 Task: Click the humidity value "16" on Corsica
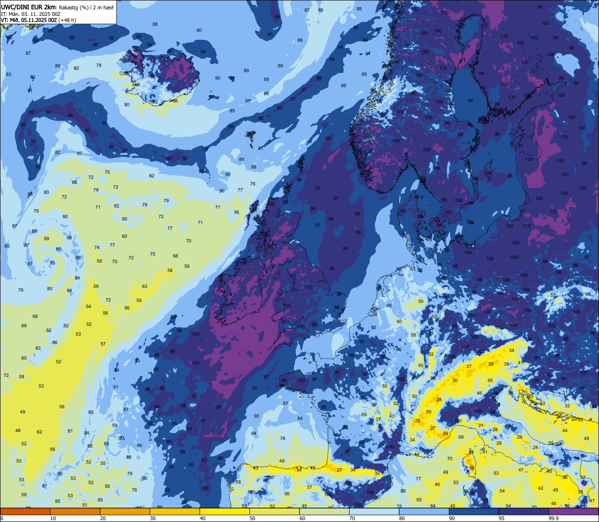coord(472,468)
